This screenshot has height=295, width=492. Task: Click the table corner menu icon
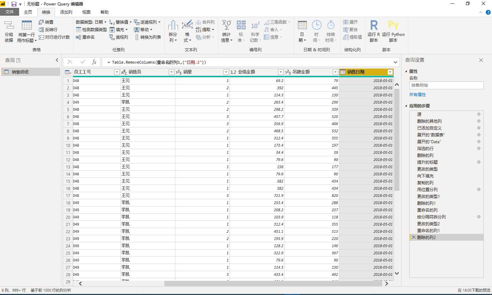[x=68, y=72]
